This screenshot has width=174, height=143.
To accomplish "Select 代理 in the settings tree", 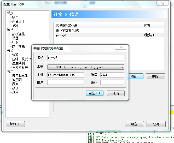I will click(15, 38).
